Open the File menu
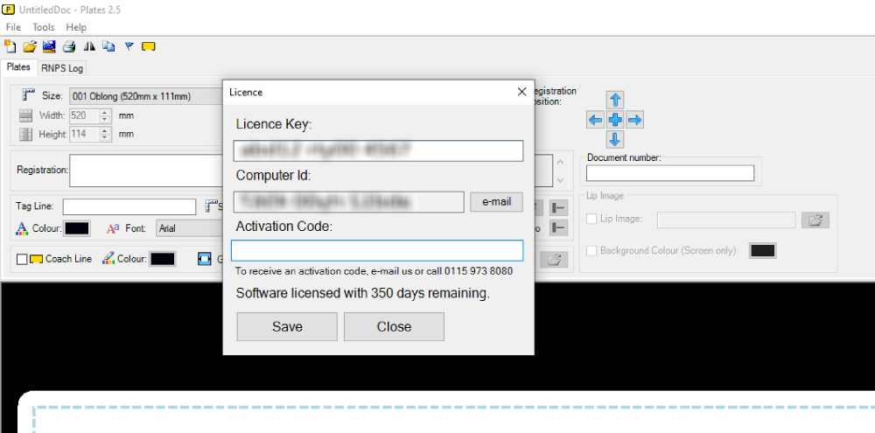 pos(13,27)
